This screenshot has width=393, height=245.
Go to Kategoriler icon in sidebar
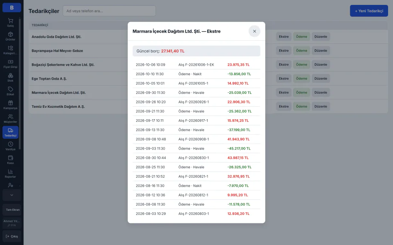[x=10, y=50]
